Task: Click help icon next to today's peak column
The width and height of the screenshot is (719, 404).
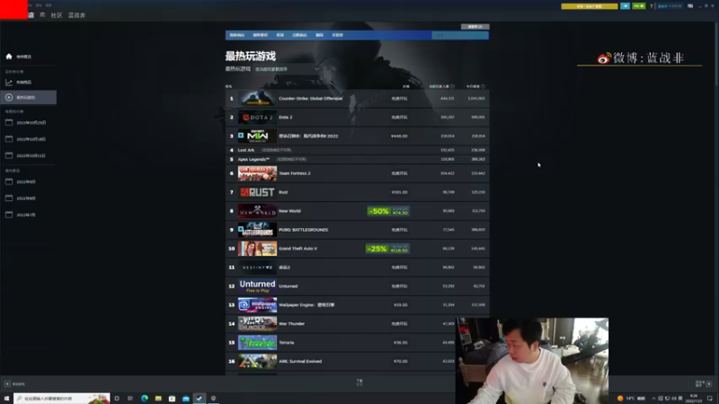Action: click(x=483, y=86)
